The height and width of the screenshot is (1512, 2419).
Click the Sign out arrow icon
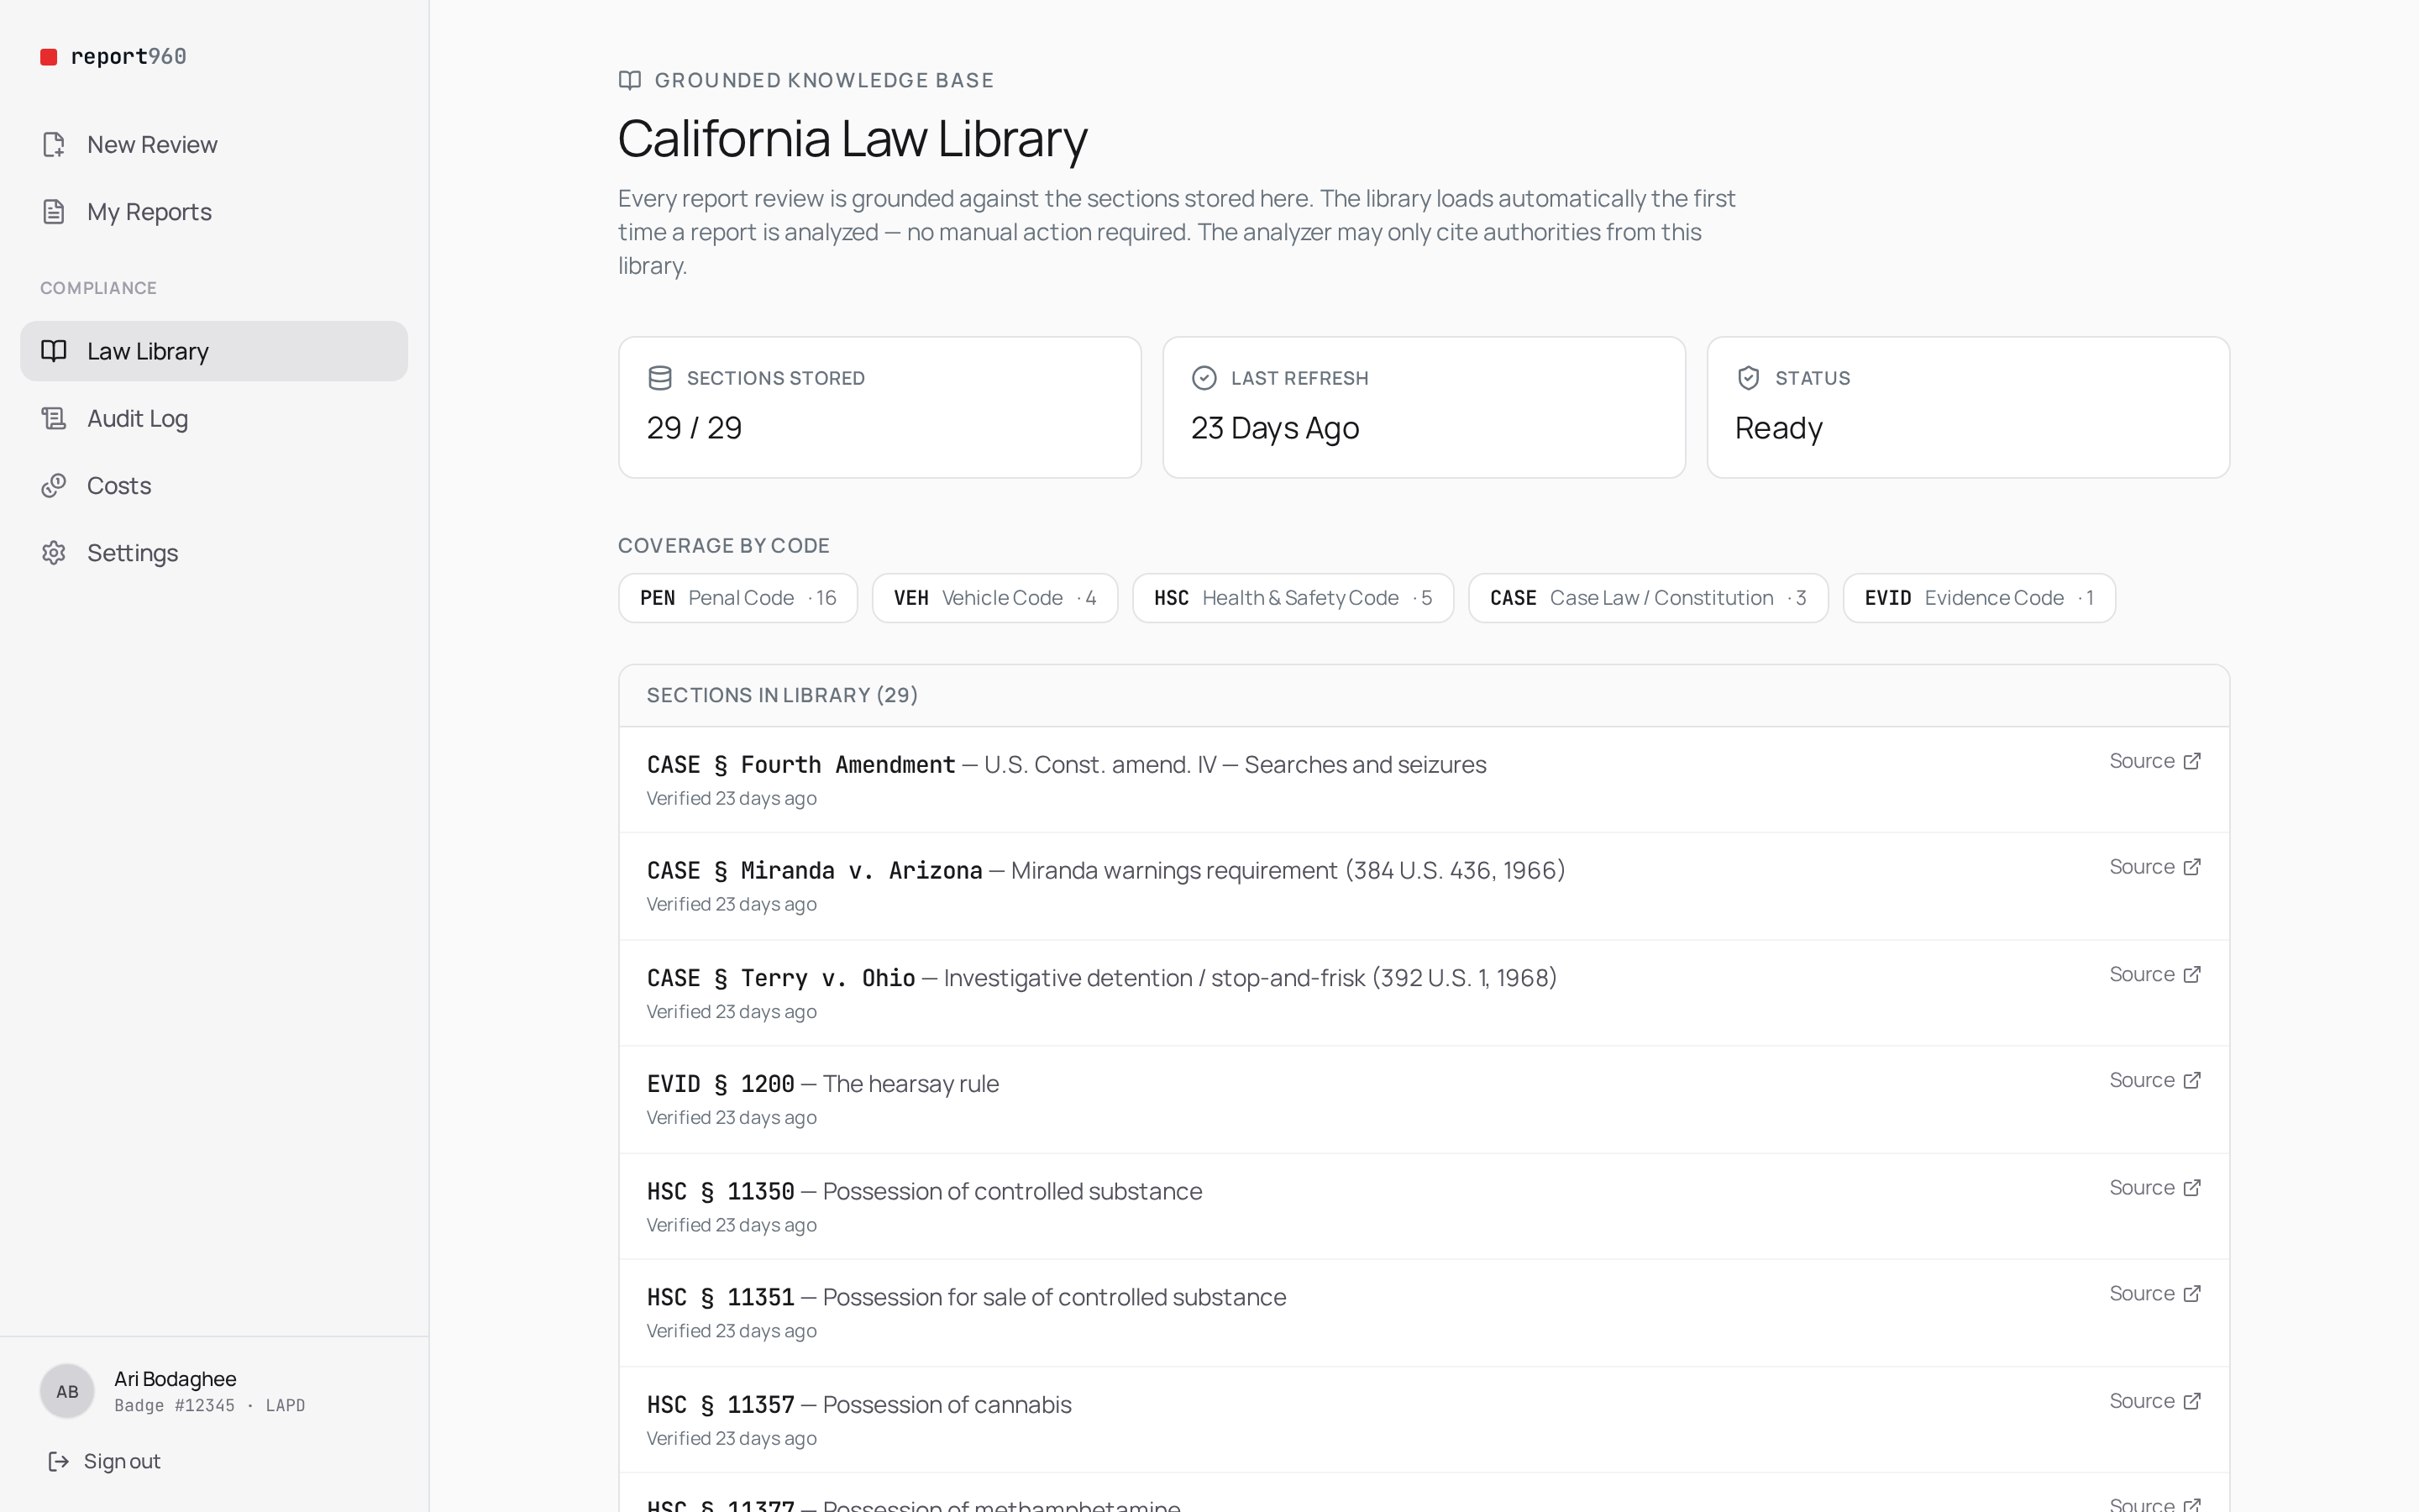(59, 1461)
